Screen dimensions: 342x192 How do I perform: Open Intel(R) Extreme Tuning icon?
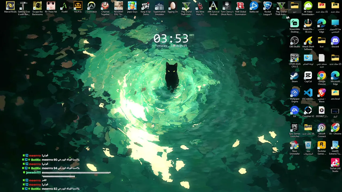[335, 148]
